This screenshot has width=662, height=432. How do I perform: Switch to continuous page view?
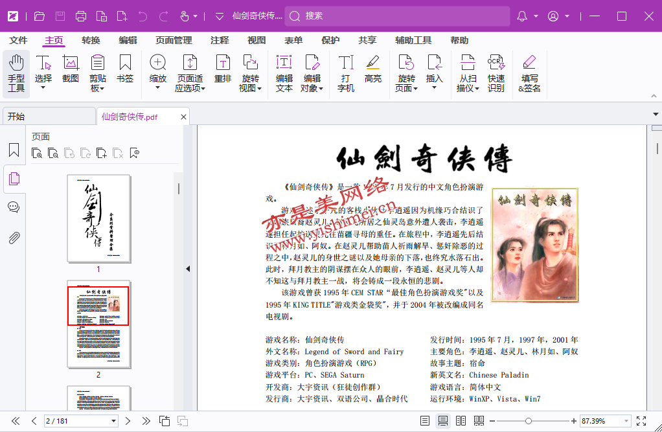pos(443,421)
